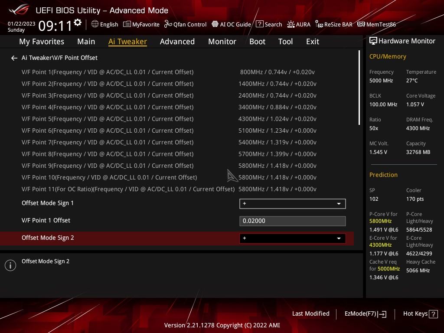The width and height of the screenshot is (444, 333).
Task: Open AI OC Guide icon
Action: 215,24
